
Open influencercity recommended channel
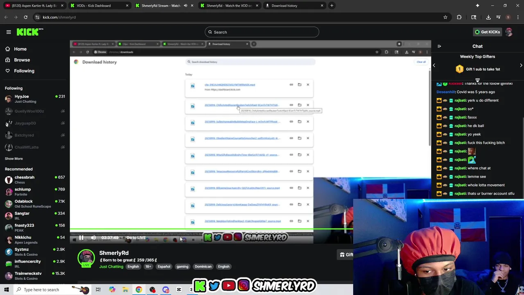35,264
